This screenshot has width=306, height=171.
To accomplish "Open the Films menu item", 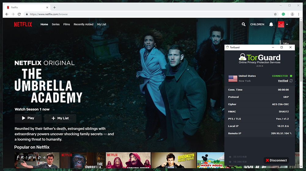I will (x=66, y=24).
